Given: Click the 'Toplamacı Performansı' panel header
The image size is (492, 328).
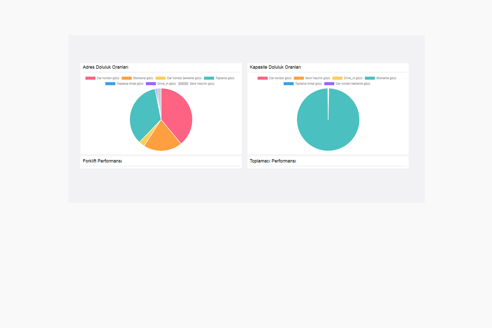Looking at the screenshot, I should pyautogui.click(x=273, y=161).
